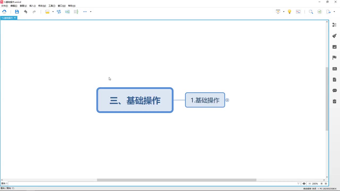
Task: Open the Outline panel in sidebar
Action: tap(335, 25)
